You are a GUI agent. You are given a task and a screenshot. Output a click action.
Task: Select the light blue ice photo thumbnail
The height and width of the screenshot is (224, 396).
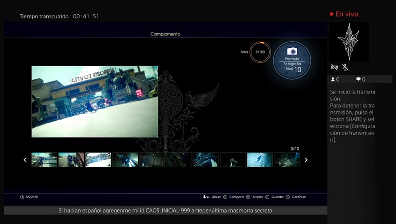coord(260,160)
